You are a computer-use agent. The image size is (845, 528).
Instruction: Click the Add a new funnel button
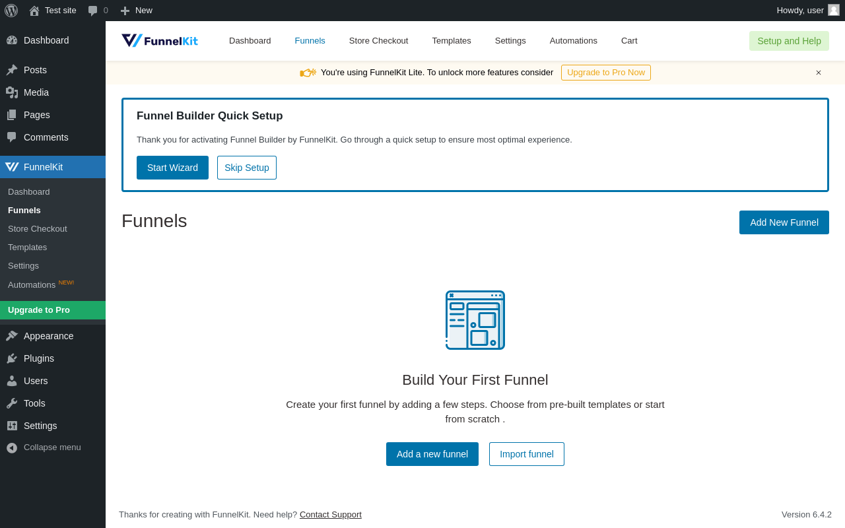click(432, 454)
